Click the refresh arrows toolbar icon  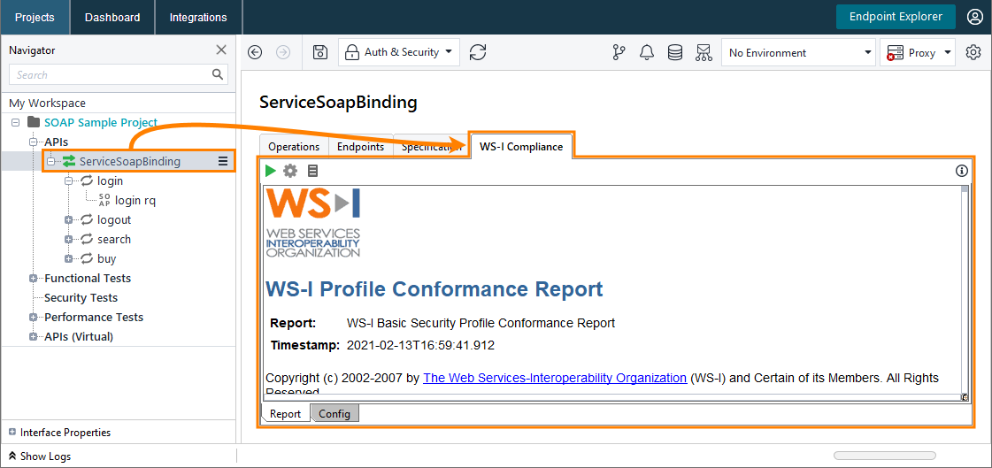point(478,52)
